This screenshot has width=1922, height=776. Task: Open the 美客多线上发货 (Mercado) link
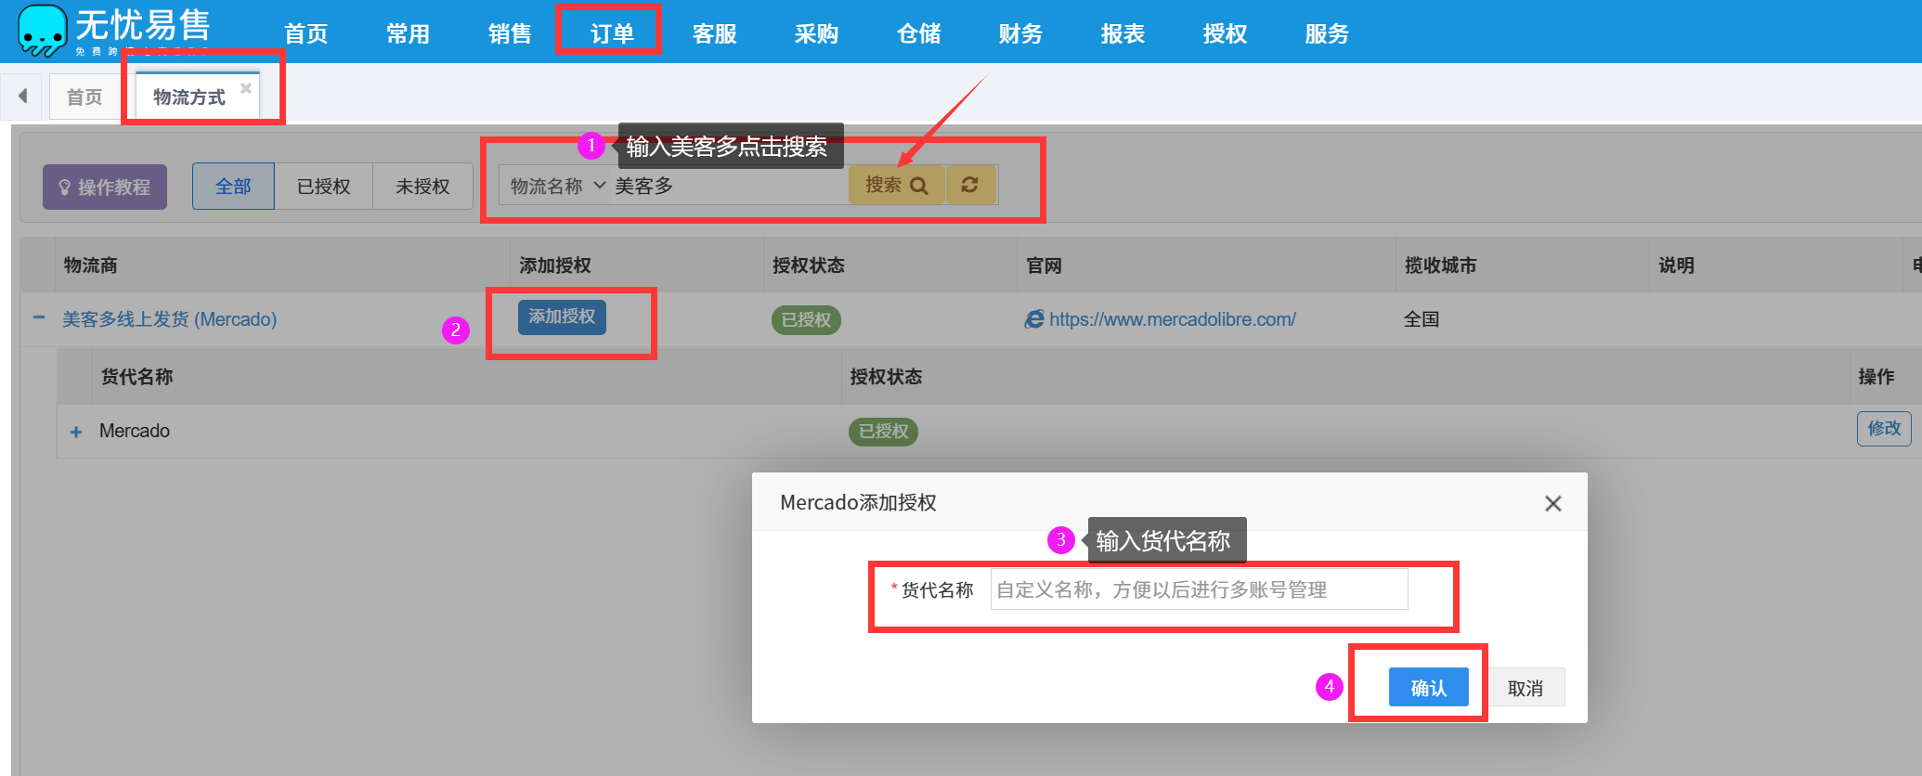pyautogui.click(x=169, y=319)
